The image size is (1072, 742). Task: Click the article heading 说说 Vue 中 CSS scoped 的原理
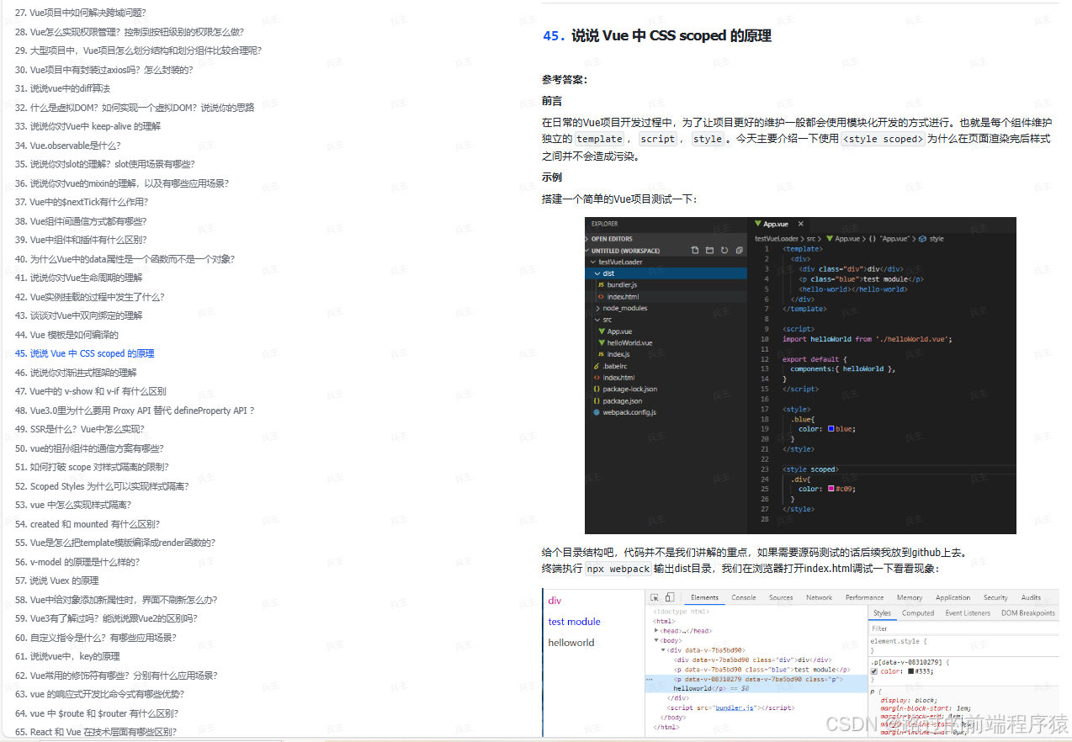(671, 35)
